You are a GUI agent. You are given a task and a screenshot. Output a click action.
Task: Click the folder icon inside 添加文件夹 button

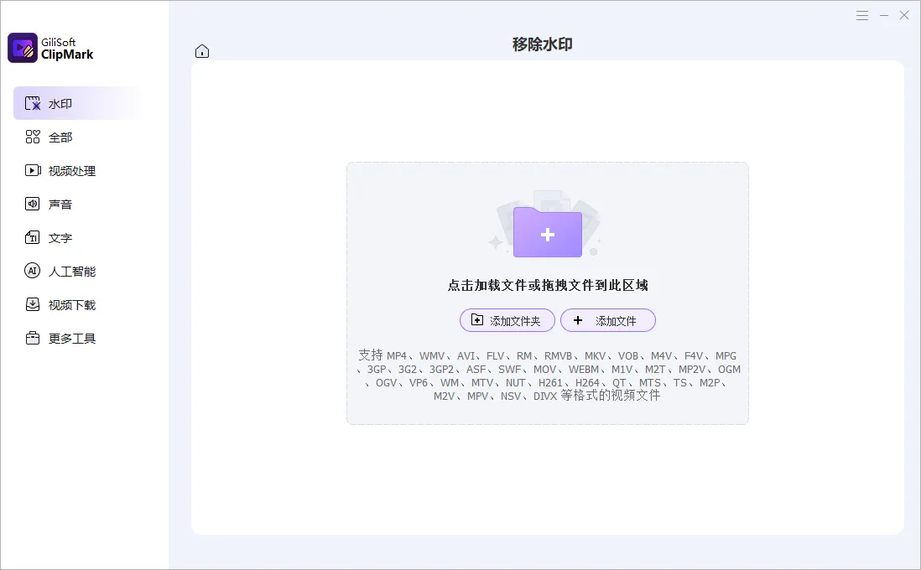[x=477, y=320]
